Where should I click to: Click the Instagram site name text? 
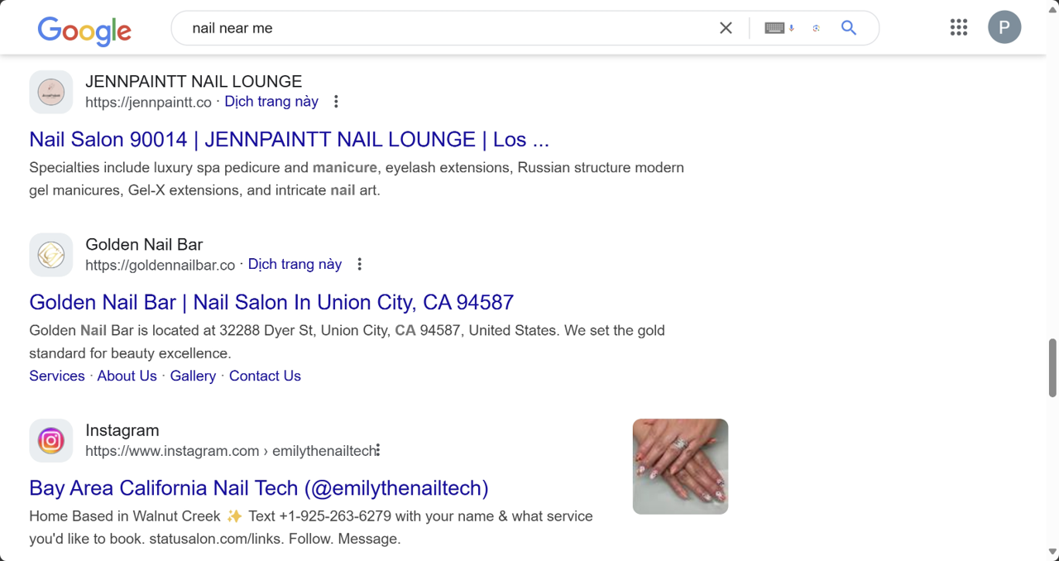(122, 430)
